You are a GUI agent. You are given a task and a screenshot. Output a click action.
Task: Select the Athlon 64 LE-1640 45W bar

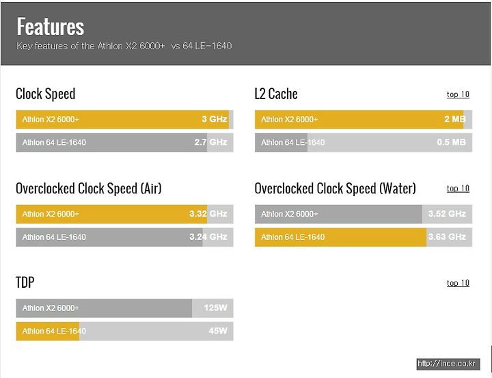click(124, 332)
